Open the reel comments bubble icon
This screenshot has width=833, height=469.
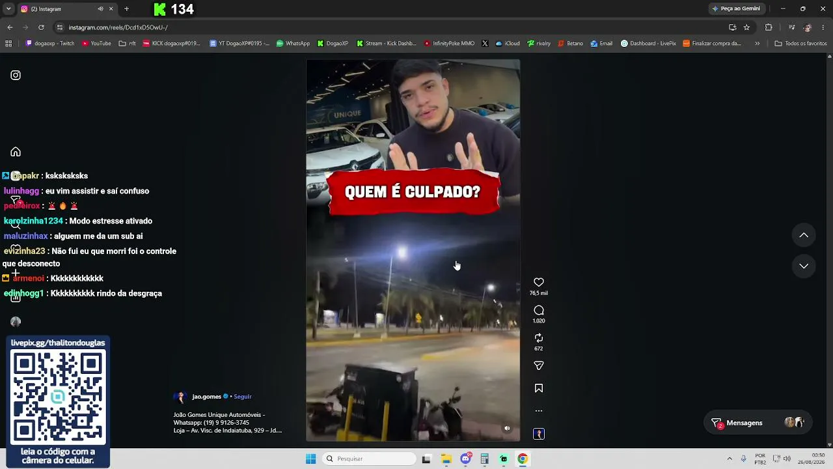pos(539,310)
